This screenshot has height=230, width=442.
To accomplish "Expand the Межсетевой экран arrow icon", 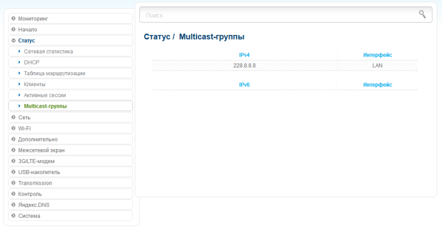I will 13,150.
